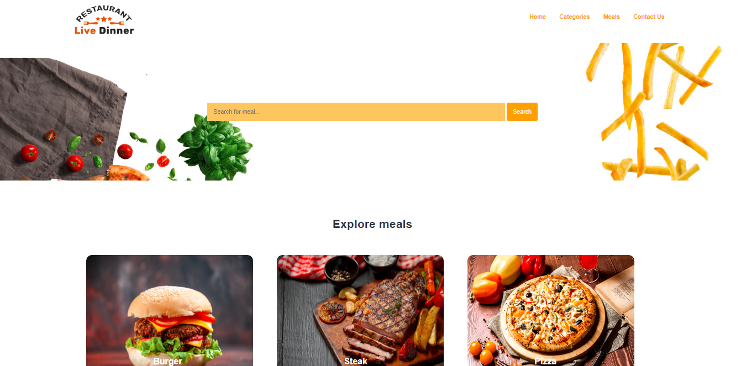This screenshot has width=741, height=366.
Task: Click the Explore meals heading
Action: tap(372, 224)
